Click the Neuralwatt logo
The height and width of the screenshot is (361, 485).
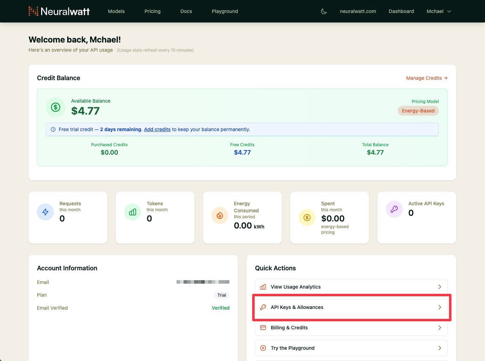[59, 11]
